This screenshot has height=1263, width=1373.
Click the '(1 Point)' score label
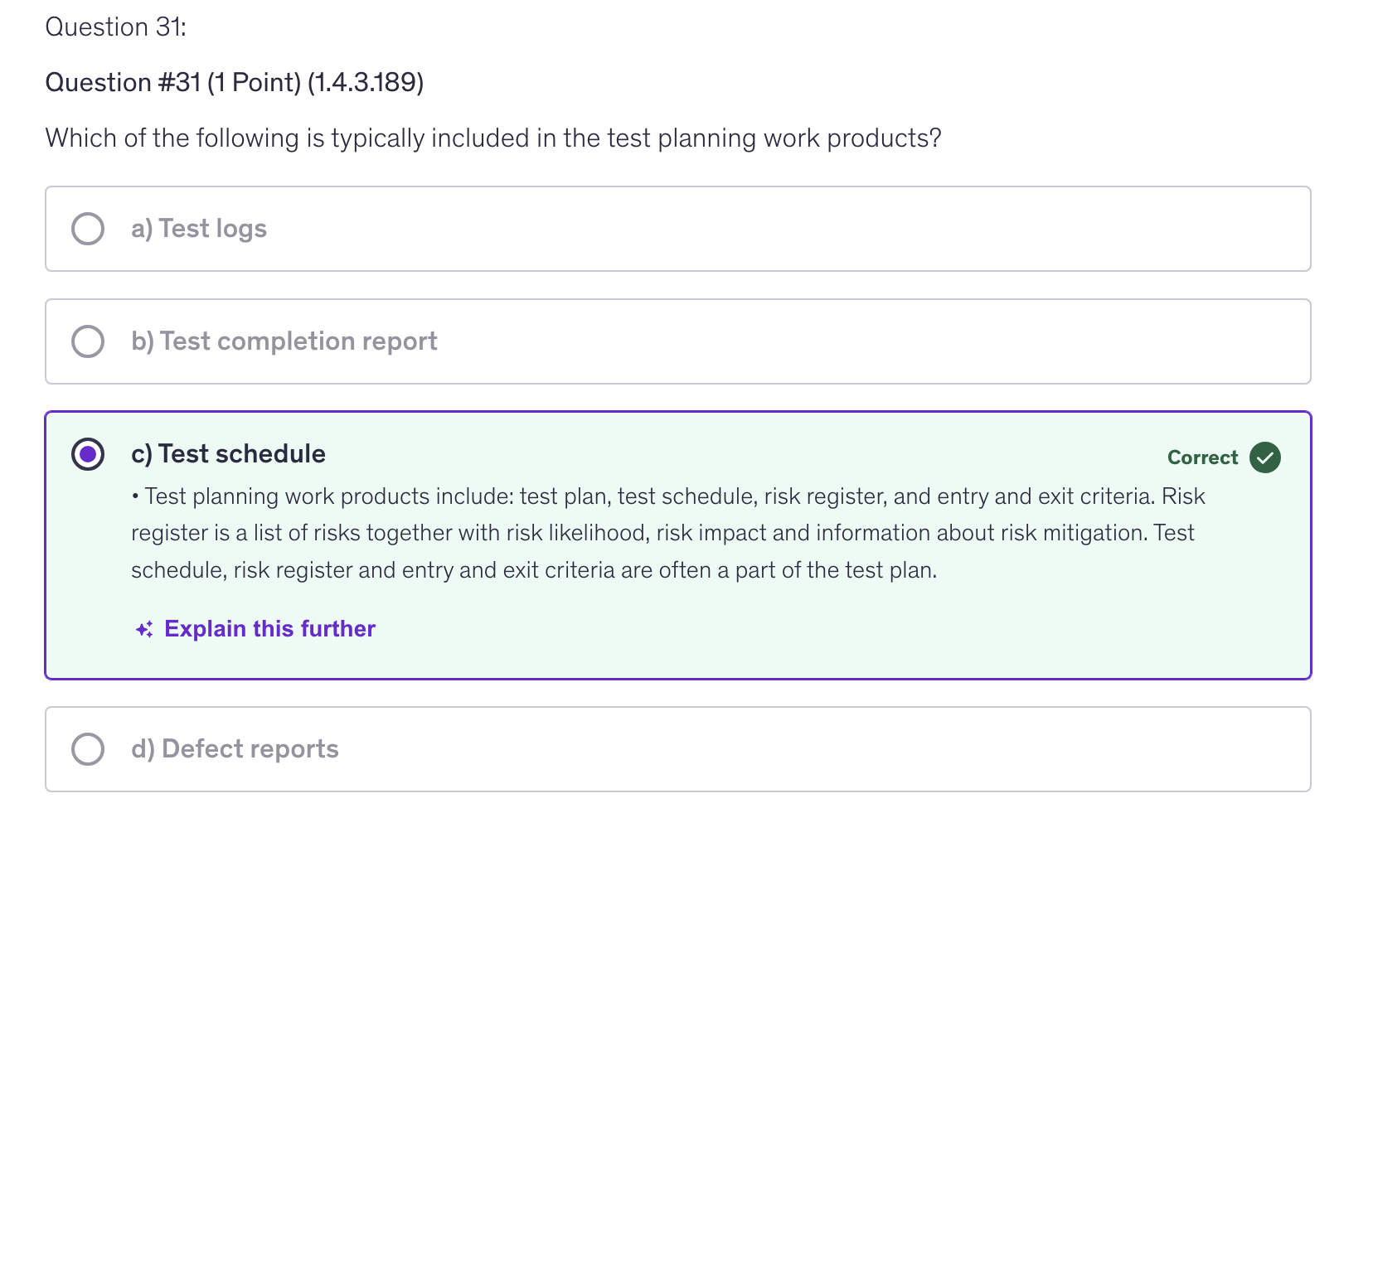coord(254,83)
